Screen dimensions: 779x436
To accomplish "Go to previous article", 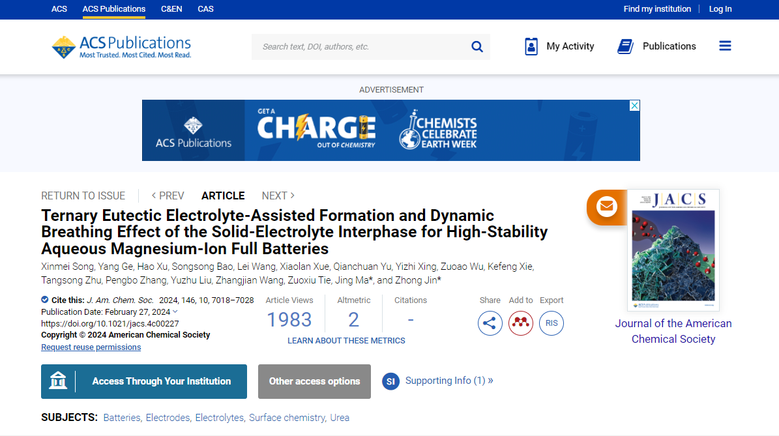I will coord(168,196).
